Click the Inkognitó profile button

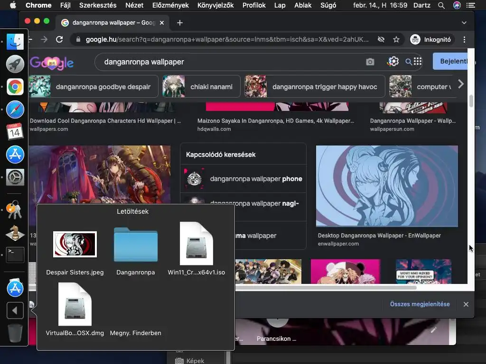tap(432, 39)
